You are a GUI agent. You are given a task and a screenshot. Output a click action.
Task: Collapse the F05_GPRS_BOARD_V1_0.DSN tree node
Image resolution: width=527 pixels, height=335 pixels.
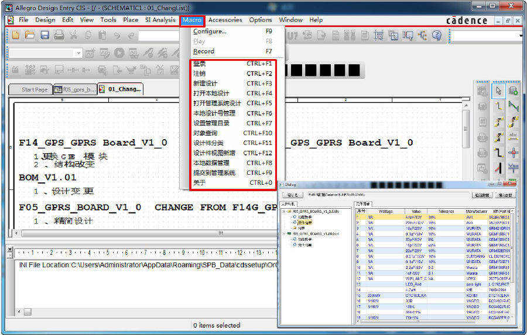[284, 212]
